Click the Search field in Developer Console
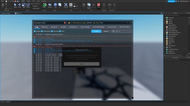Viewport: 190px width, 106px height. coord(121,31)
